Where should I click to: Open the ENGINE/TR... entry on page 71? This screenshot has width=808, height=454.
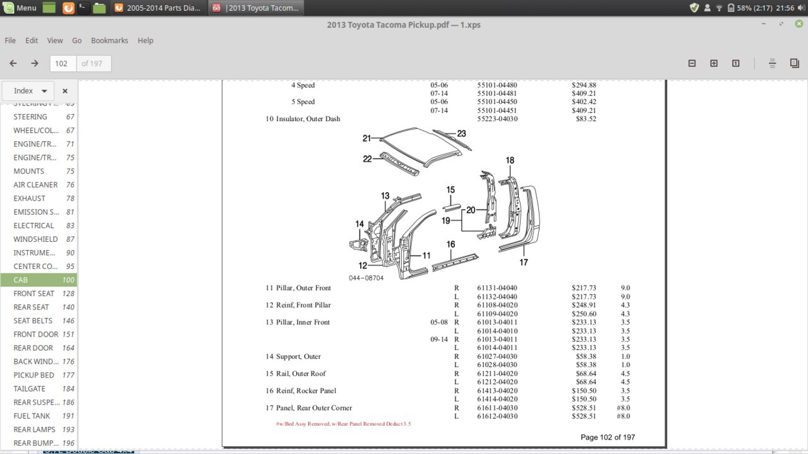pyautogui.click(x=39, y=144)
